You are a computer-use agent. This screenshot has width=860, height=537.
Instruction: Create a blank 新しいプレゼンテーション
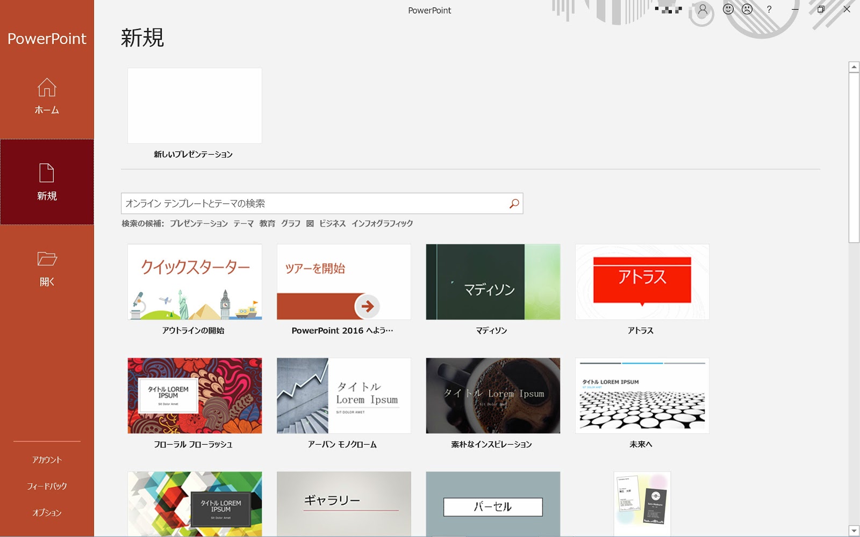click(x=195, y=106)
